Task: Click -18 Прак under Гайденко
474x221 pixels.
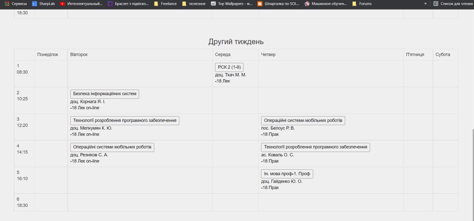Action: click(x=270, y=188)
